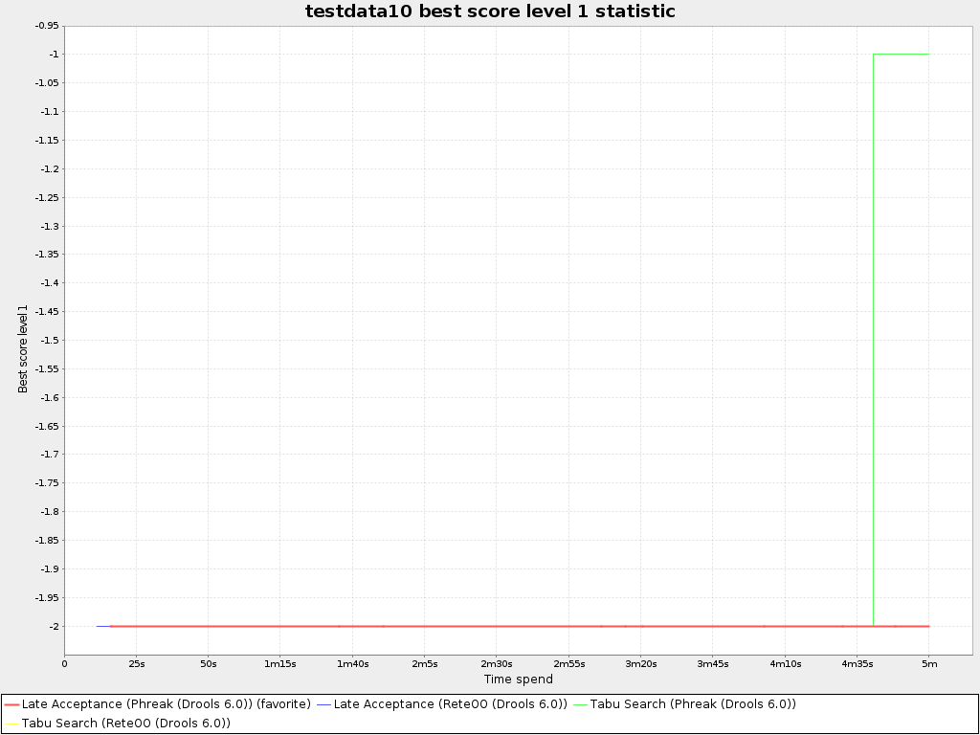Click the '4m35s' tick on the time axis

point(857,663)
